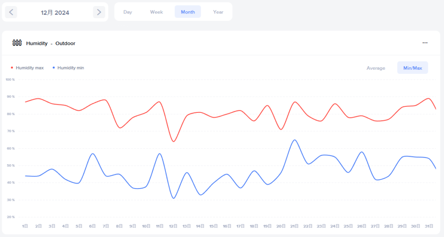Click the red Humidity max legend dot
This screenshot has height=237, width=444.
(12, 68)
